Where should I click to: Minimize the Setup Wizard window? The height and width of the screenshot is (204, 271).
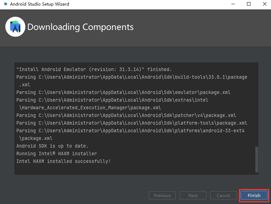[232, 4]
